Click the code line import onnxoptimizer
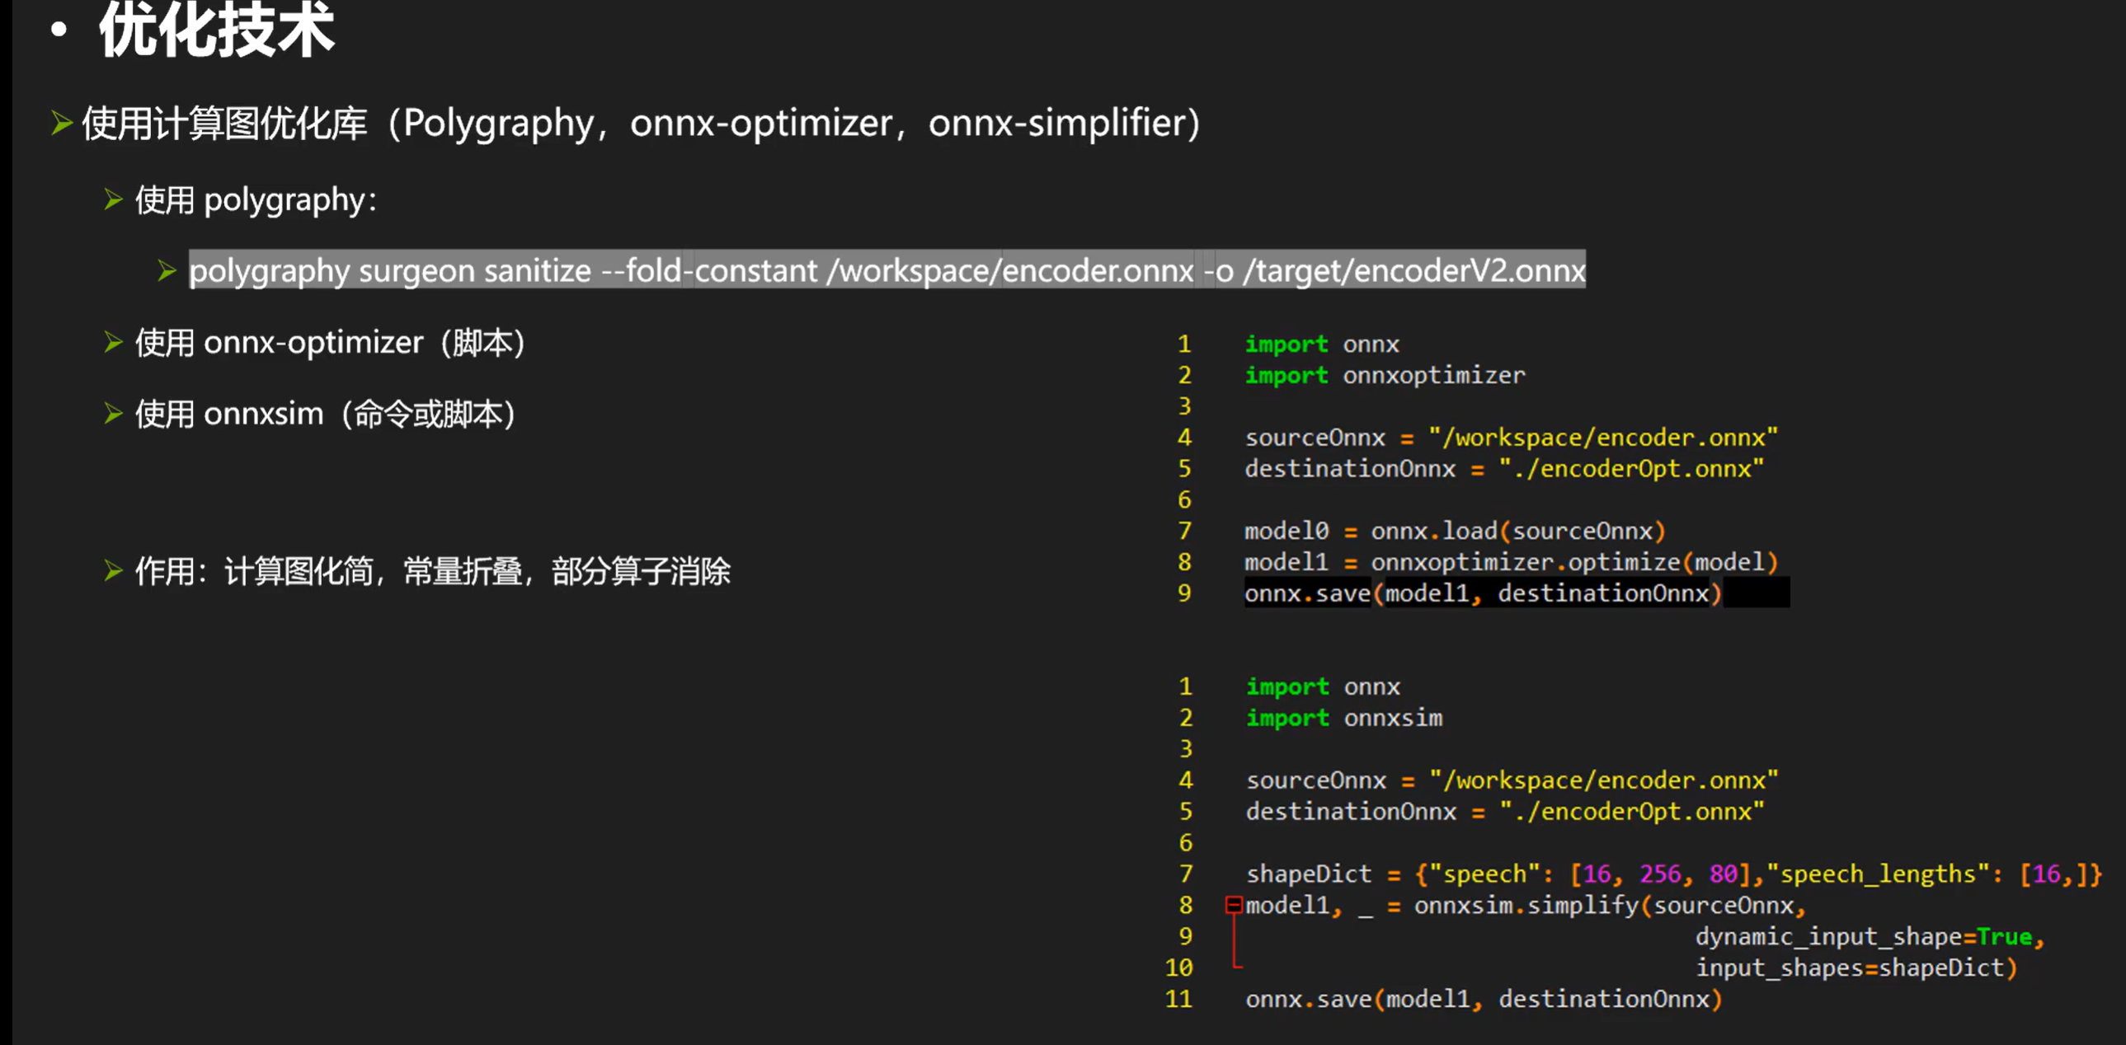The height and width of the screenshot is (1045, 2126). coord(1385,375)
